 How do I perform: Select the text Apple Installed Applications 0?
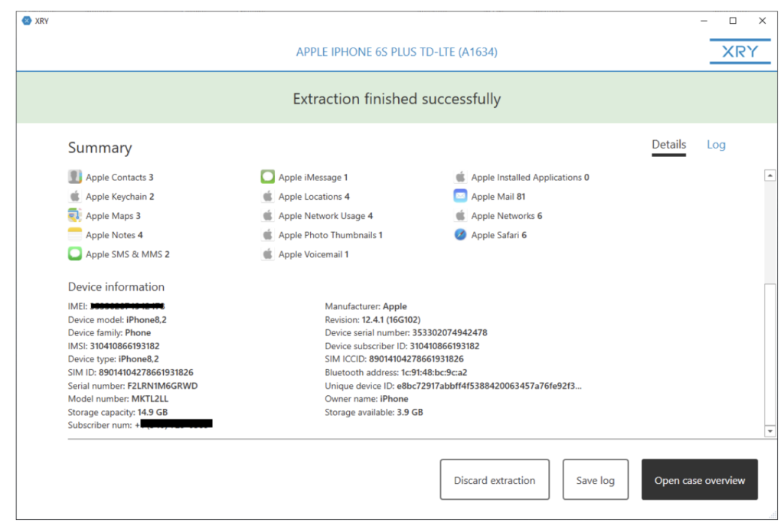point(530,177)
